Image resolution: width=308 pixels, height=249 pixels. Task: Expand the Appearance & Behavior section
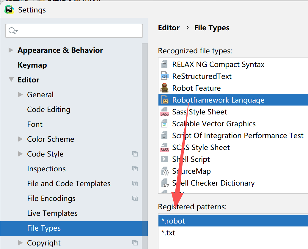11,50
